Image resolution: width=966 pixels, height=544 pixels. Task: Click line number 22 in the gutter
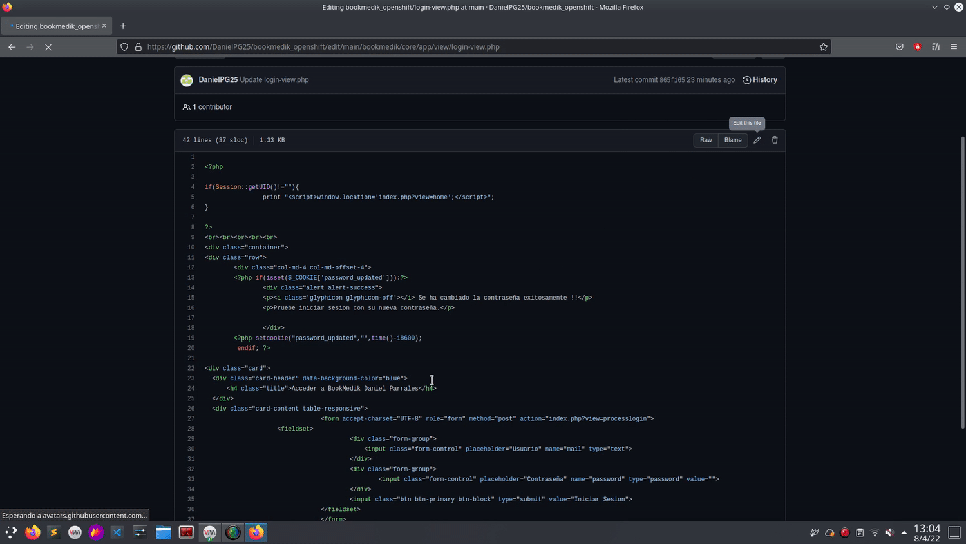pyautogui.click(x=191, y=369)
